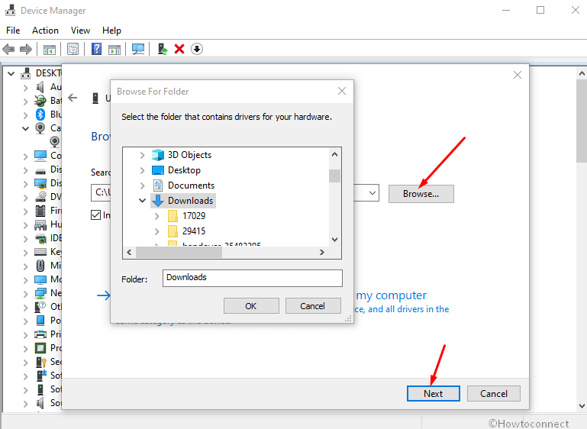Collapse the Downloads folder node
The height and width of the screenshot is (429, 587).
pyautogui.click(x=142, y=201)
